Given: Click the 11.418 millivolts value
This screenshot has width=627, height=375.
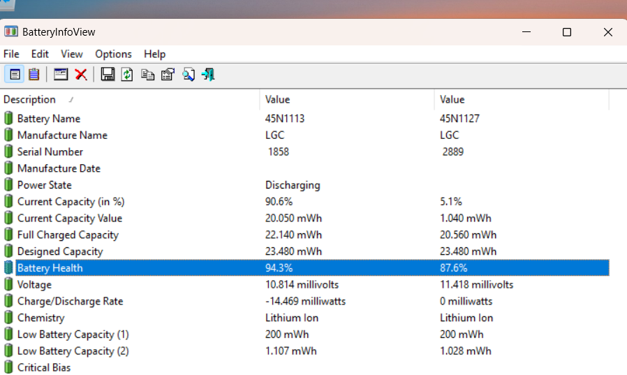Looking at the screenshot, I should [477, 284].
